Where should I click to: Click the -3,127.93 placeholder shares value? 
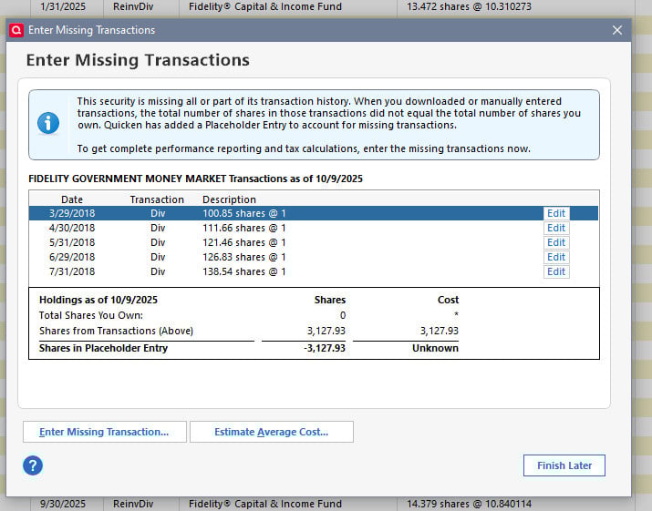325,348
